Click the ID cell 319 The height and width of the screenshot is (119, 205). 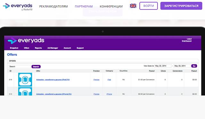[x=11, y=80]
